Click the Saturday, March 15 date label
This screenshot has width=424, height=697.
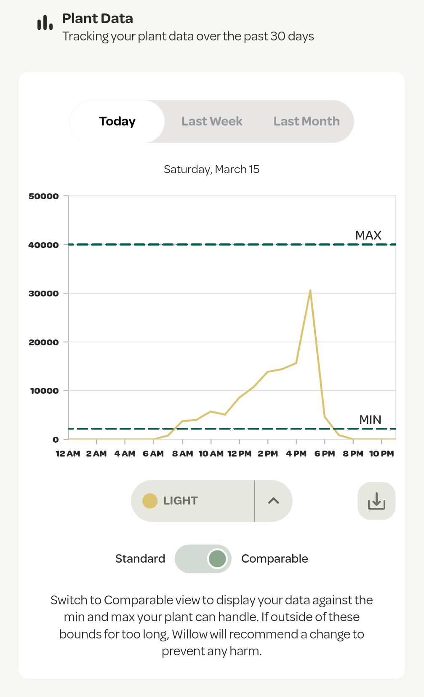(212, 169)
